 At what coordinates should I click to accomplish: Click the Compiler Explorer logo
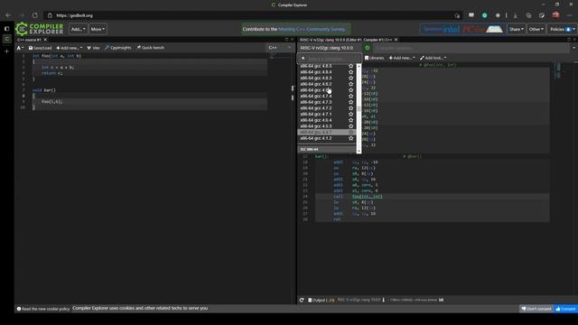coord(40,29)
